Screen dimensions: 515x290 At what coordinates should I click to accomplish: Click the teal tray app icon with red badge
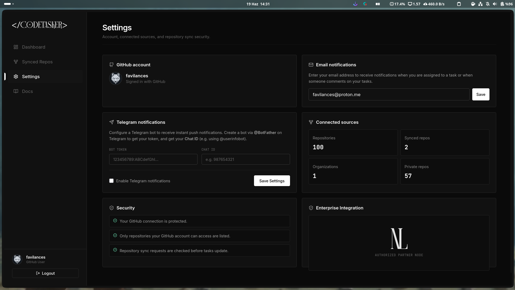365,4
